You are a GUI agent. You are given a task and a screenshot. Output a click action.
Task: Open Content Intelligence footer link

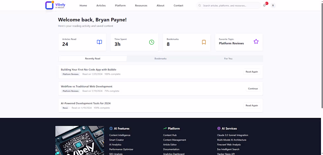[120, 135]
